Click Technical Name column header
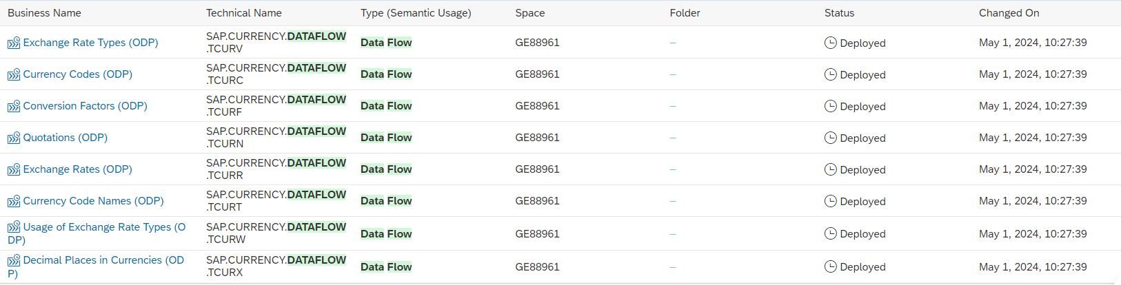This screenshot has height=285, width=1121. point(244,13)
